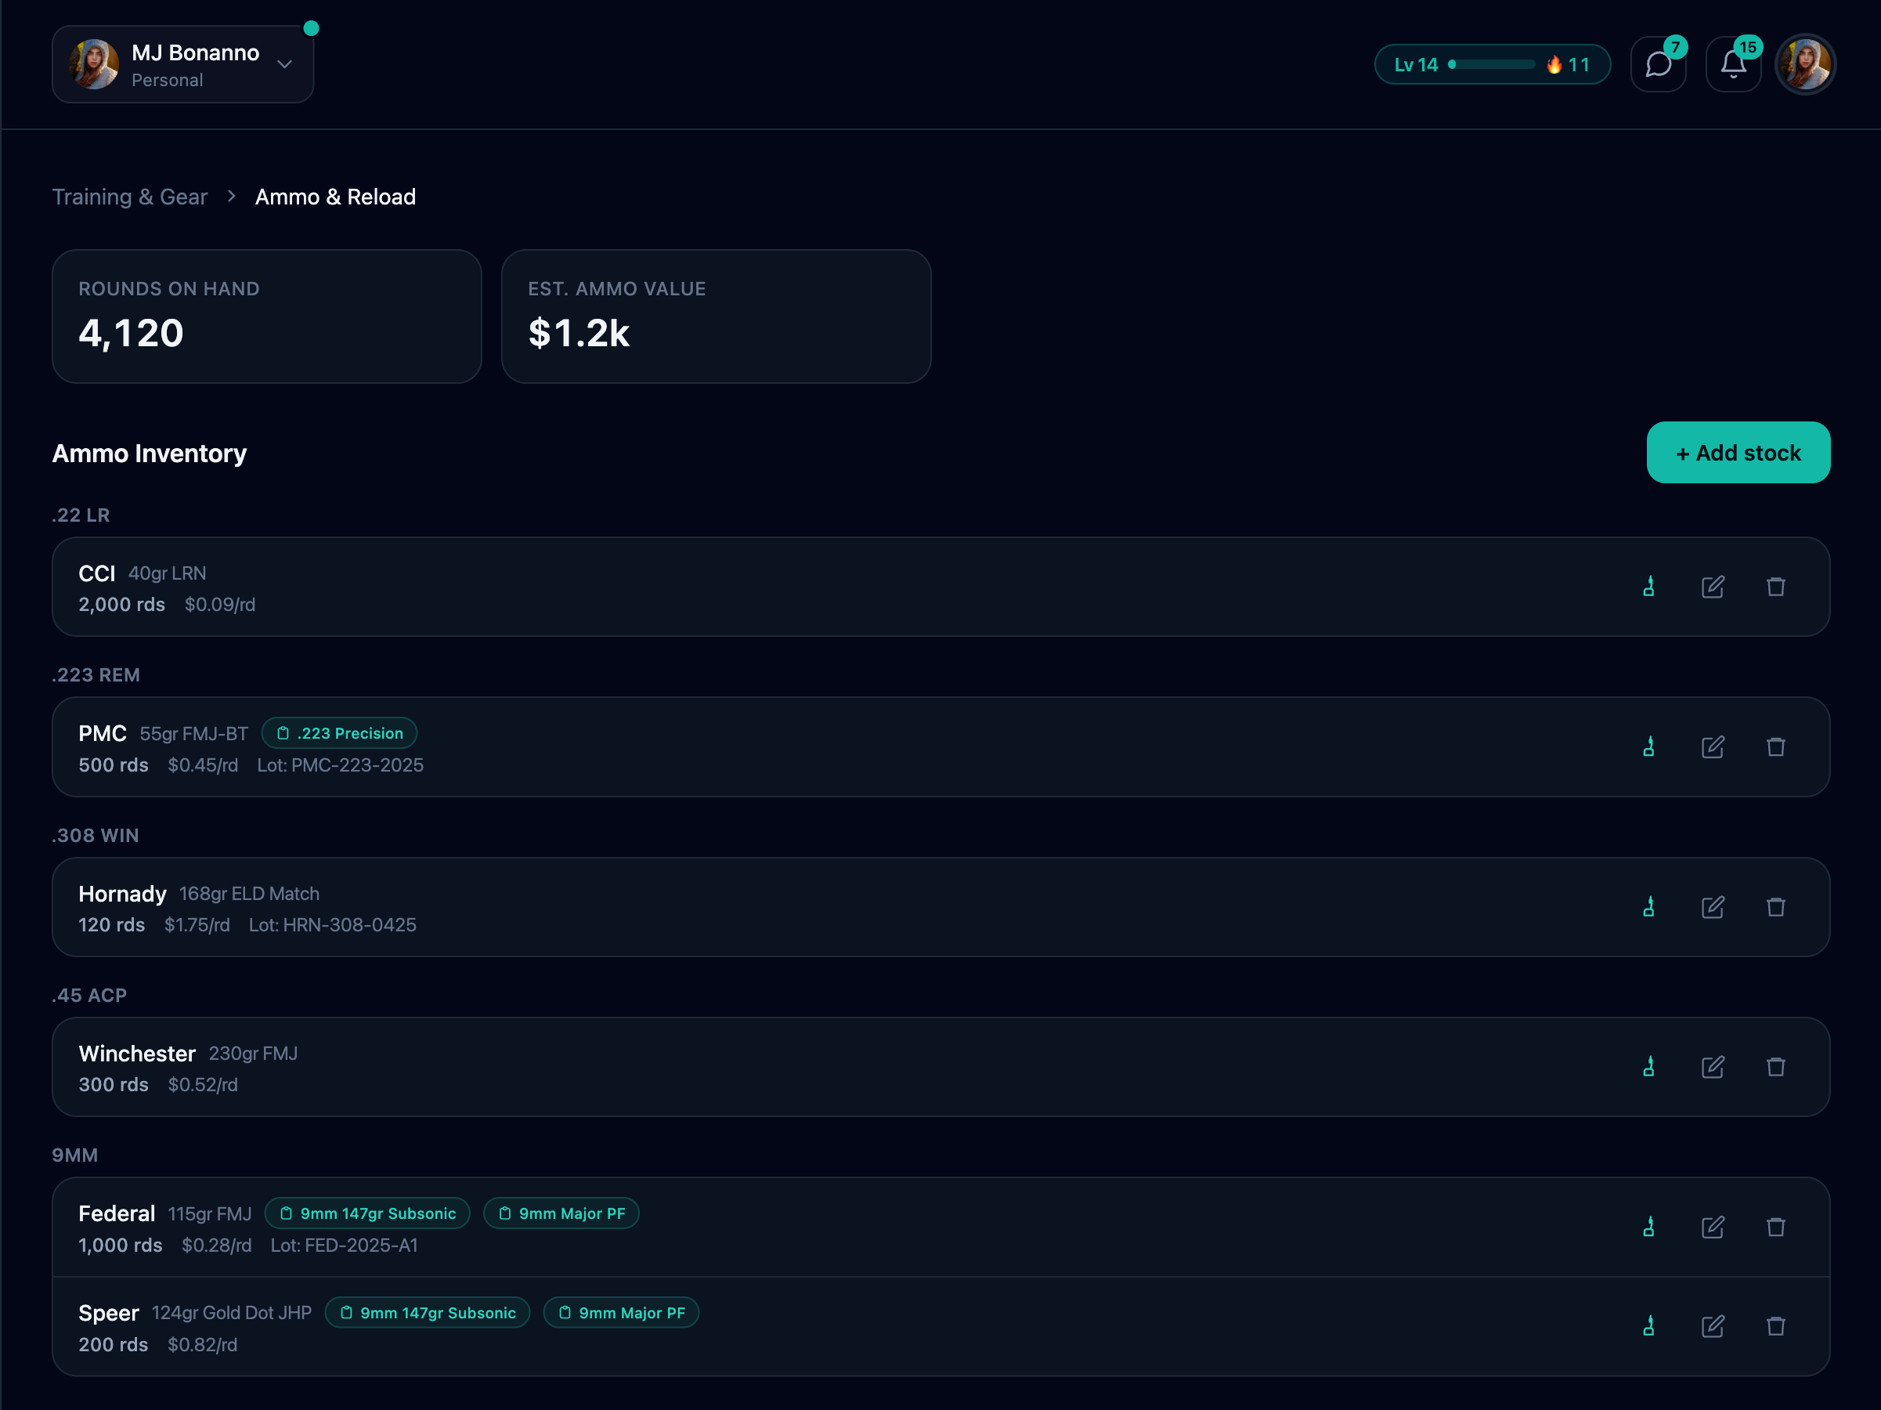
Task: Open the profile avatar menu at top right
Action: pos(1805,65)
